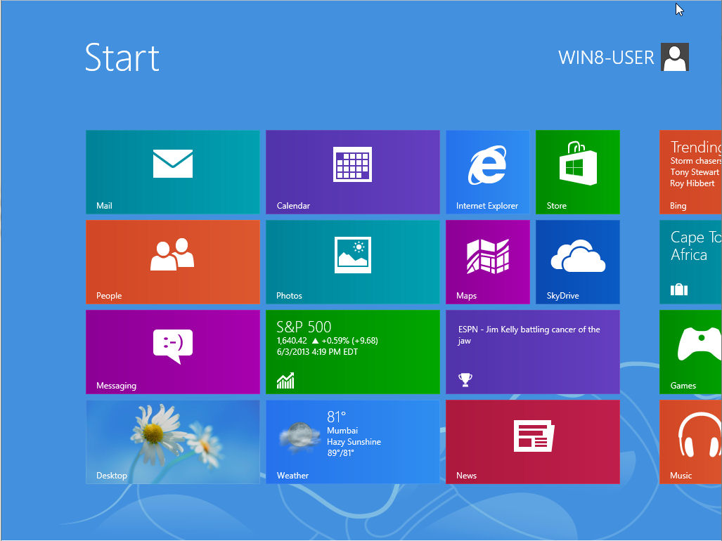
Task: Click the 'S&P 500' heading on Finance tile
Action: (x=304, y=327)
